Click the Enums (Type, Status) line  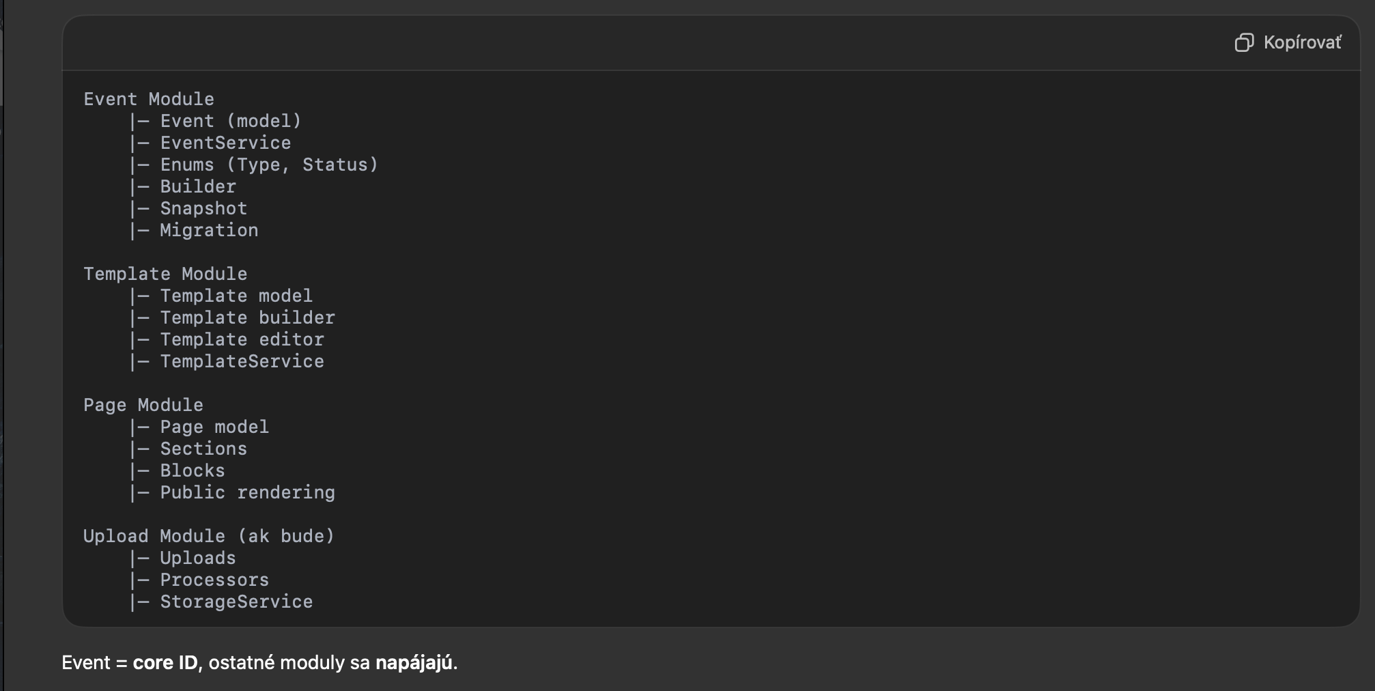click(x=268, y=165)
